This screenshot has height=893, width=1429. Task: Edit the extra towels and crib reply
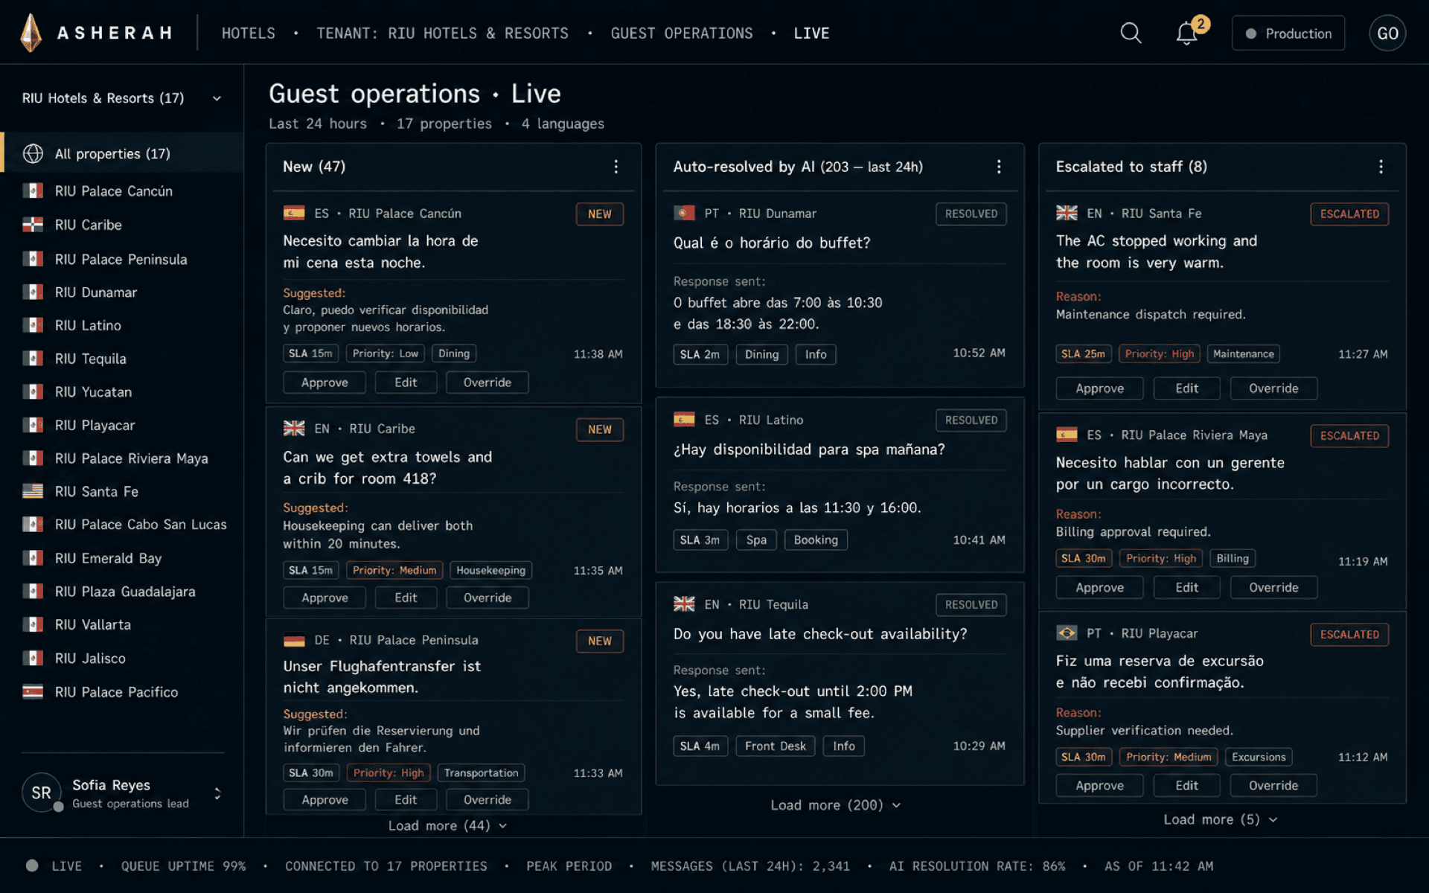(406, 598)
